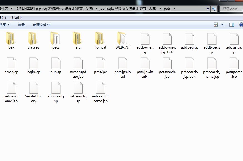Select the vetsearch_name.jsp file icon

[x=100, y=88]
